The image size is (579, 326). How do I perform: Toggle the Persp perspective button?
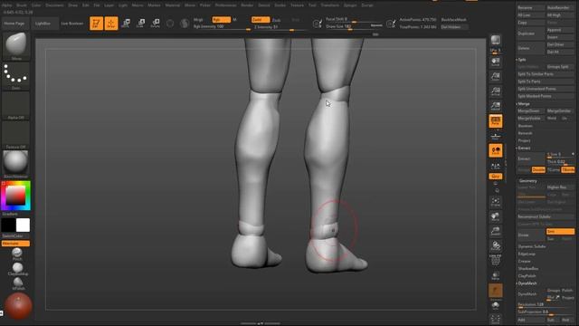[x=496, y=120]
